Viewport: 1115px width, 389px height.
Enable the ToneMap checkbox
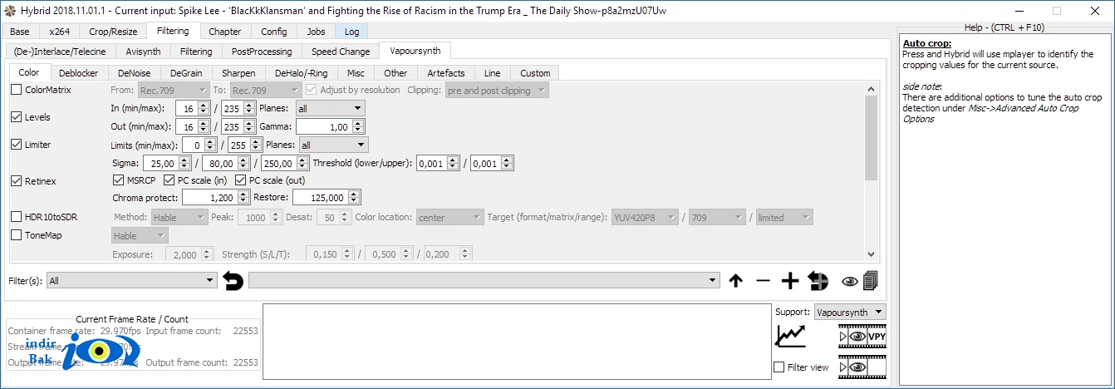pos(17,235)
